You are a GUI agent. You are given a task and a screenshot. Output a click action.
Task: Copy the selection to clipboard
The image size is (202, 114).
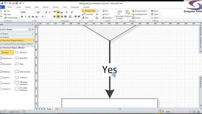click(7, 14)
